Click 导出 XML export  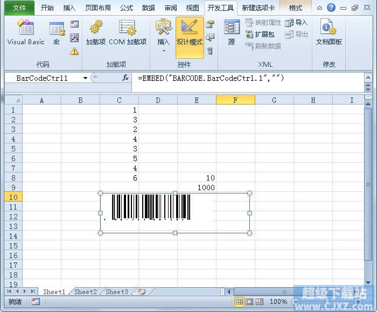click(296, 34)
